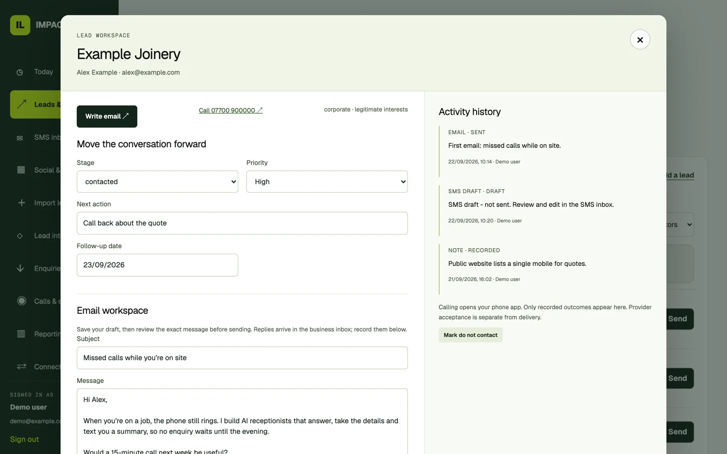Click the IL logo badge in sidebar
The image size is (727, 454).
click(x=20, y=25)
